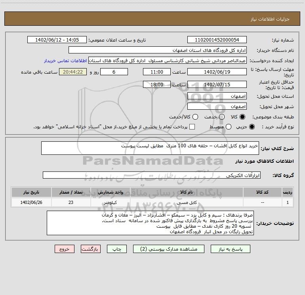
Task: Select the متوسط purchase type radio
Action: click(229, 127)
